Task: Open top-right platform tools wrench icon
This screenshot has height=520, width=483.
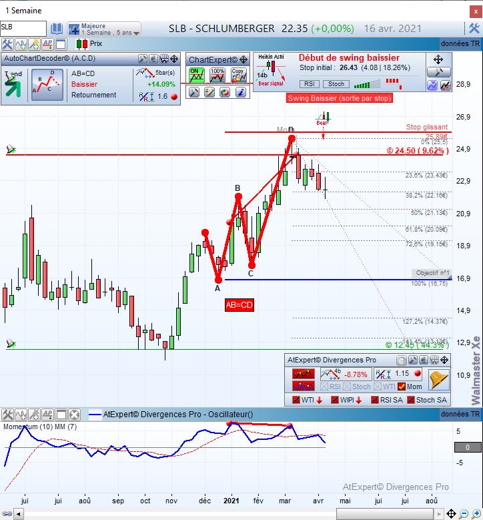Action: (474, 28)
